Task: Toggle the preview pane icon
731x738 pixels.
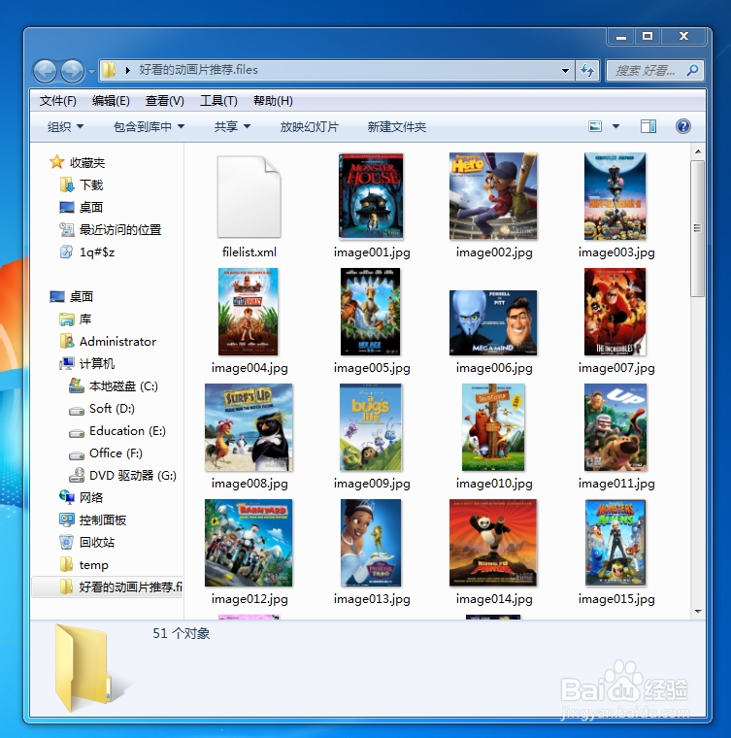Action: 648,126
